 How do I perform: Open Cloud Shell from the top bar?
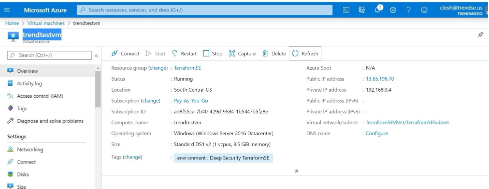pos(346,10)
